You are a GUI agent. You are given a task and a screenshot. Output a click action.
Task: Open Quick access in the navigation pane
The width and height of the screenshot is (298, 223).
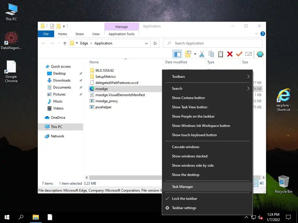[x=61, y=66]
